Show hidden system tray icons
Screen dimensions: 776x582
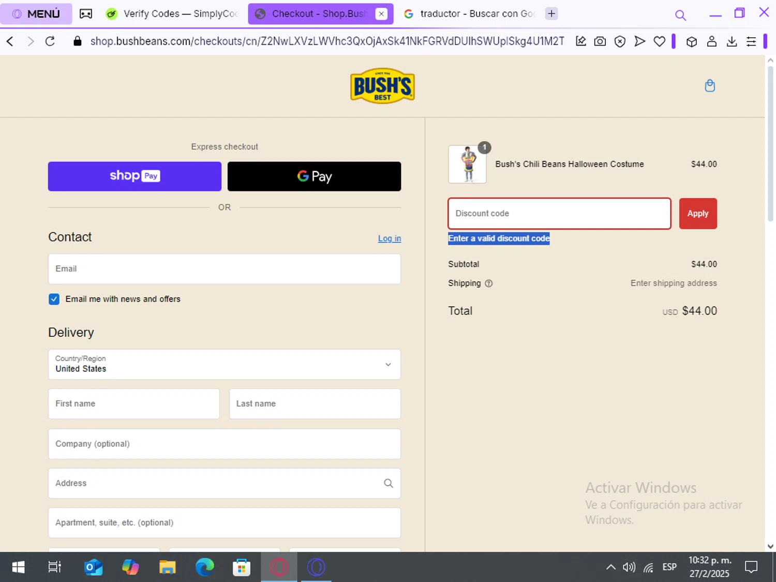coord(611,567)
